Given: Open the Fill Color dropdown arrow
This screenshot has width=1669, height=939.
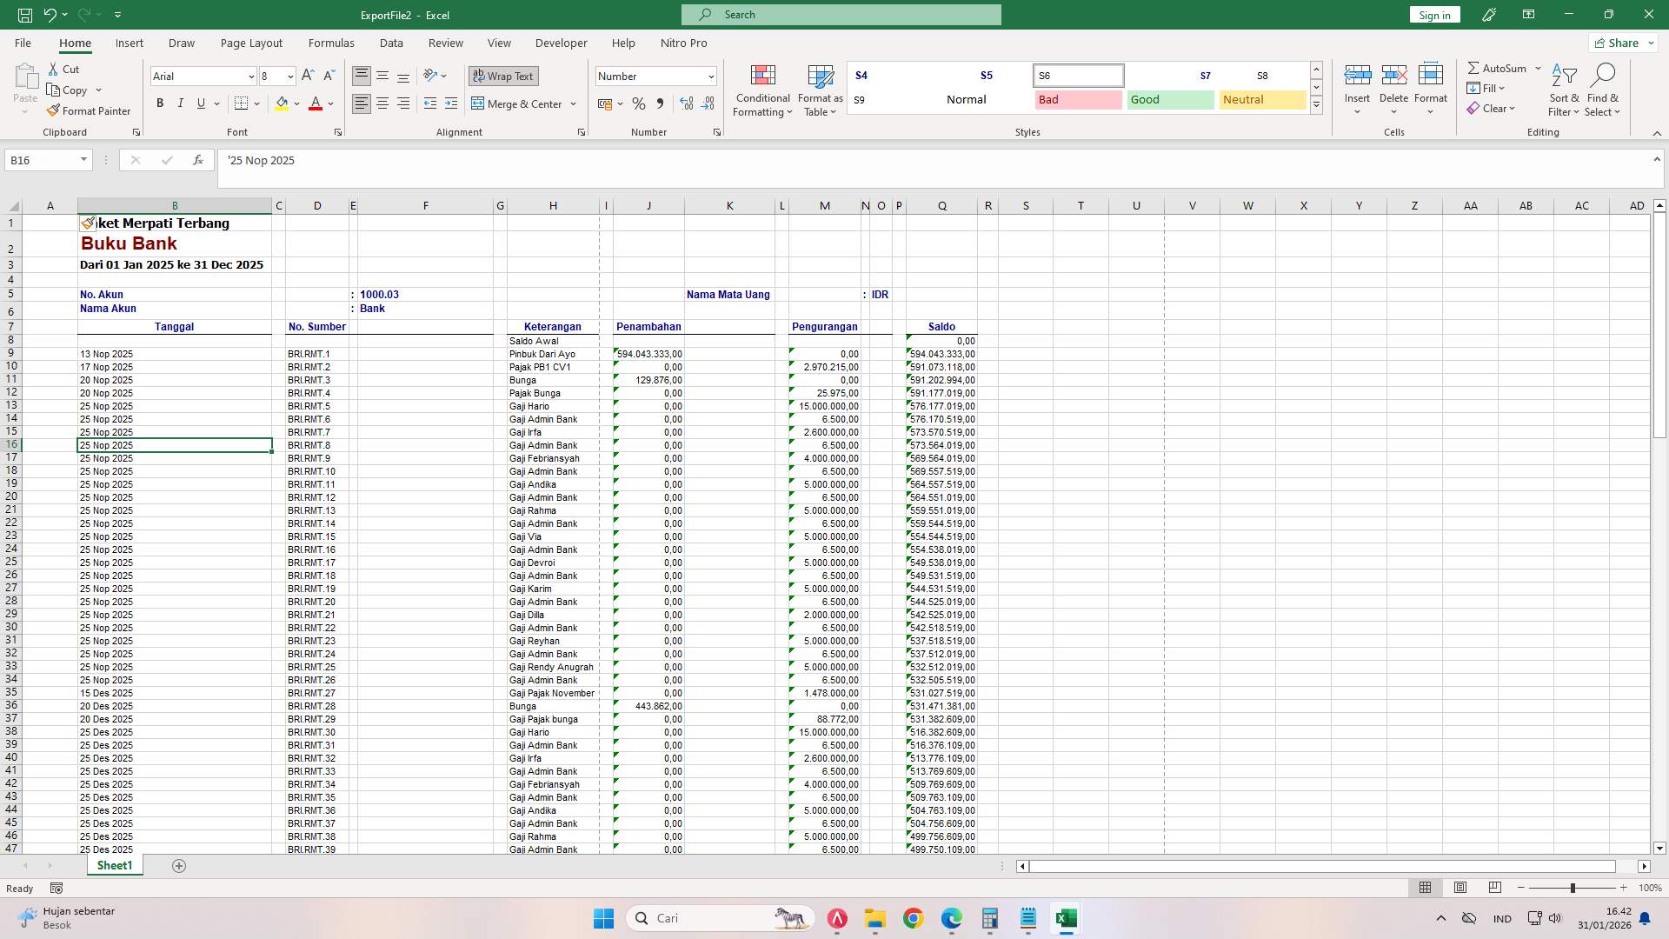Looking at the screenshot, I should click(x=296, y=103).
